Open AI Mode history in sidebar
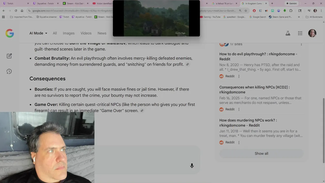 coord(9,71)
